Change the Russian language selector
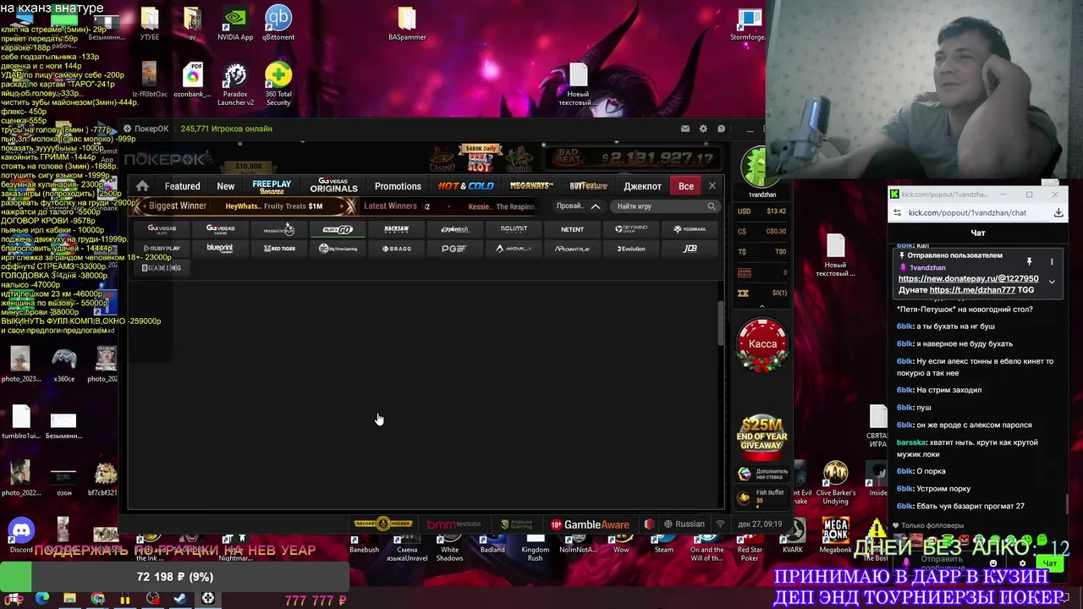 (684, 524)
